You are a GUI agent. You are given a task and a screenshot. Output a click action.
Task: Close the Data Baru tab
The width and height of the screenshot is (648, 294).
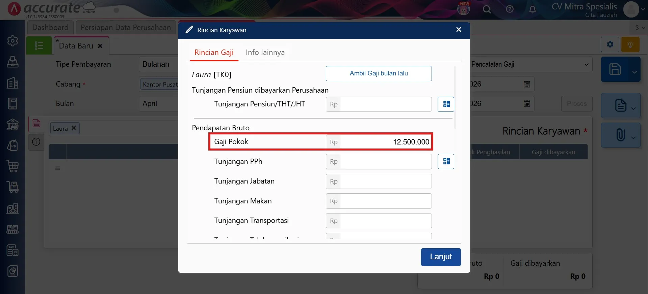[100, 46]
